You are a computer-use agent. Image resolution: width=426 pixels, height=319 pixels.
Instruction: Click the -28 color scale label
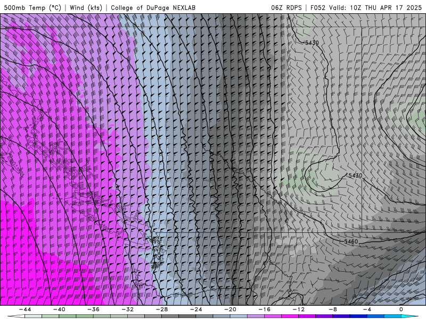(x=162, y=309)
